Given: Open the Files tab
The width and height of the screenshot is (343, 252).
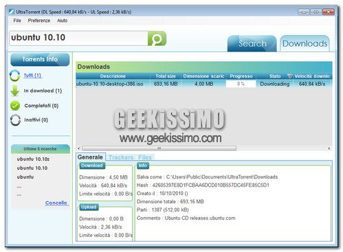Looking at the screenshot, I should (145, 157).
